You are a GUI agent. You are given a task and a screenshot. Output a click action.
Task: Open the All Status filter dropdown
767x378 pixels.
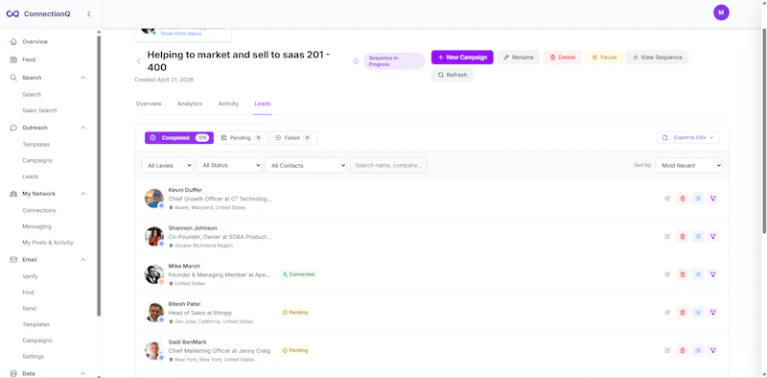[x=229, y=166]
